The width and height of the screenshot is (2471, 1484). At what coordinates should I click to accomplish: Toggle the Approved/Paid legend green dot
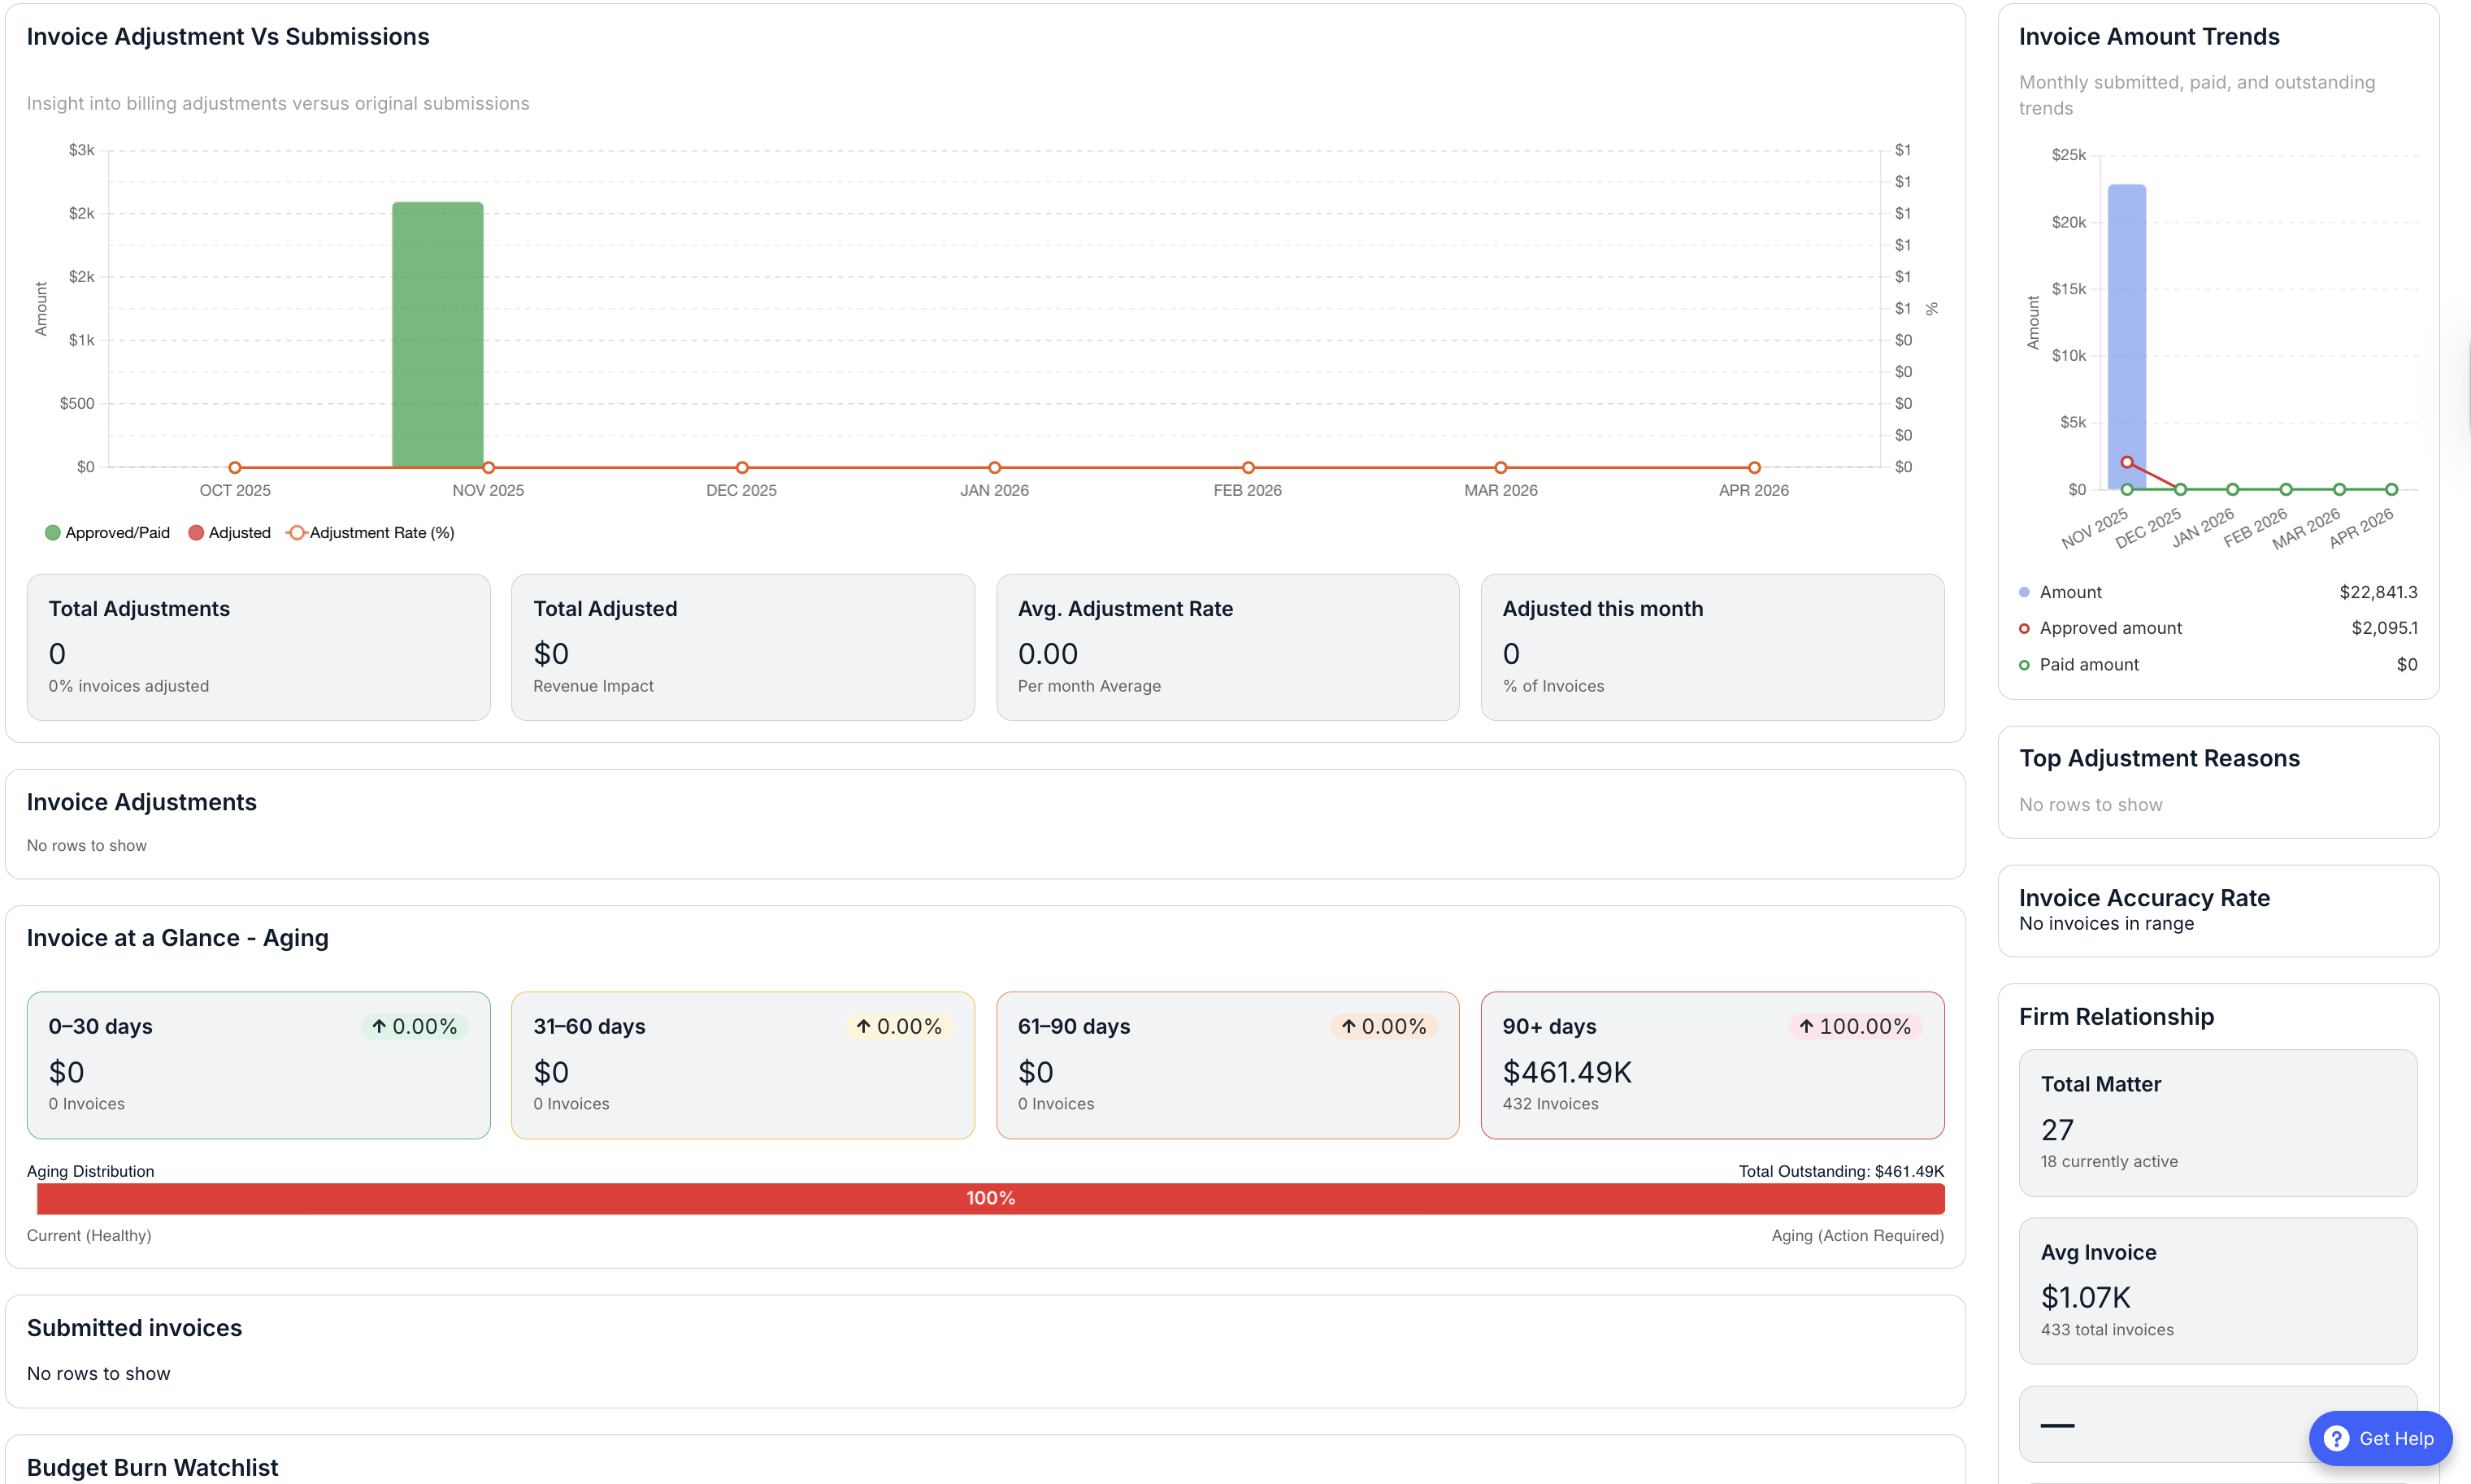(x=53, y=533)
